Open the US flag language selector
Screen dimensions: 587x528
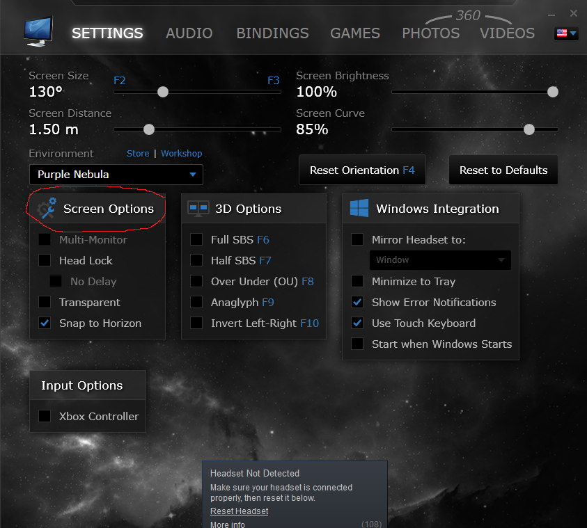point(566,33)
